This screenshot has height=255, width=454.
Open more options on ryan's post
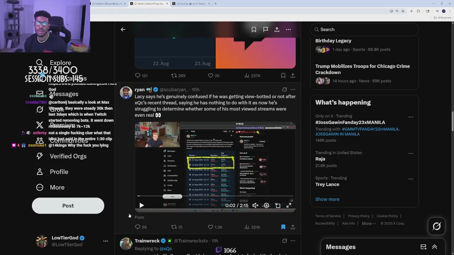[293, 90]
